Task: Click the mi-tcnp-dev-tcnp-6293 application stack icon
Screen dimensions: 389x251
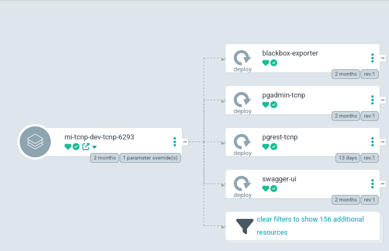Action: (x=35, y=142)
